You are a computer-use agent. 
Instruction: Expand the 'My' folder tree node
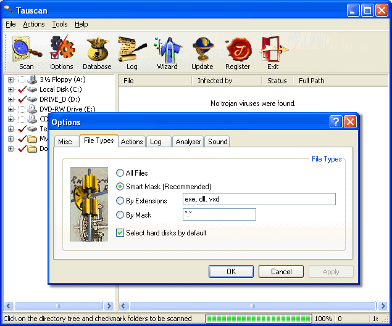pyautogui.click(x=10, y=139)
